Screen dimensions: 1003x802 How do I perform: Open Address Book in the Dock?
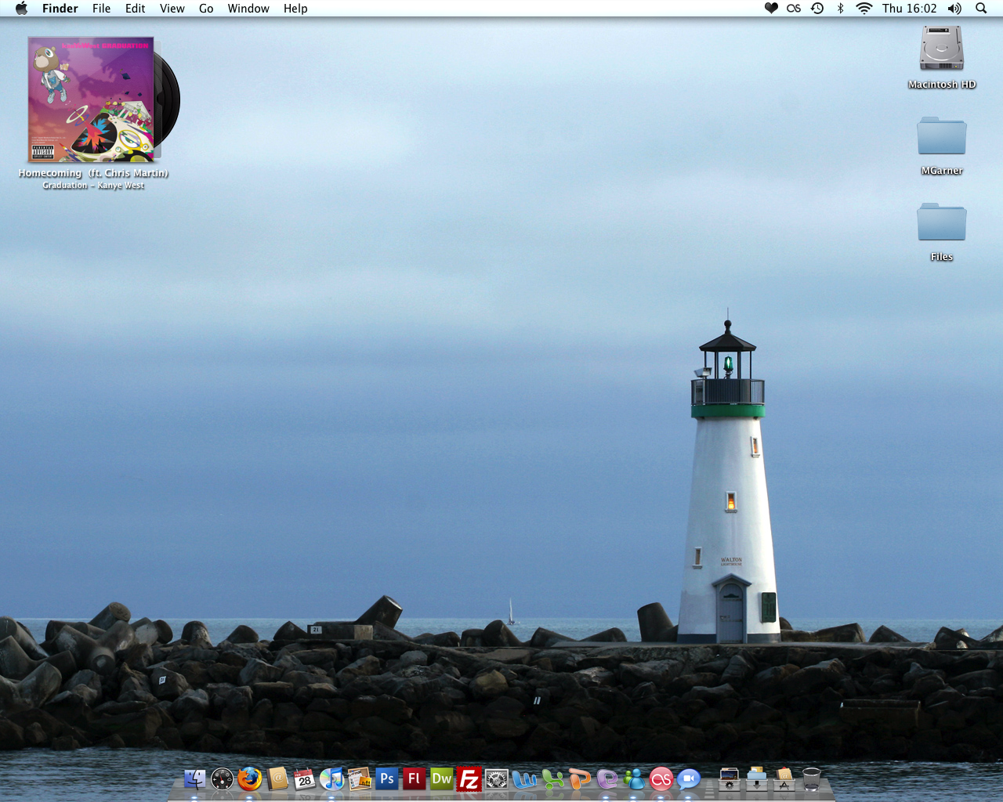(277, 779)
